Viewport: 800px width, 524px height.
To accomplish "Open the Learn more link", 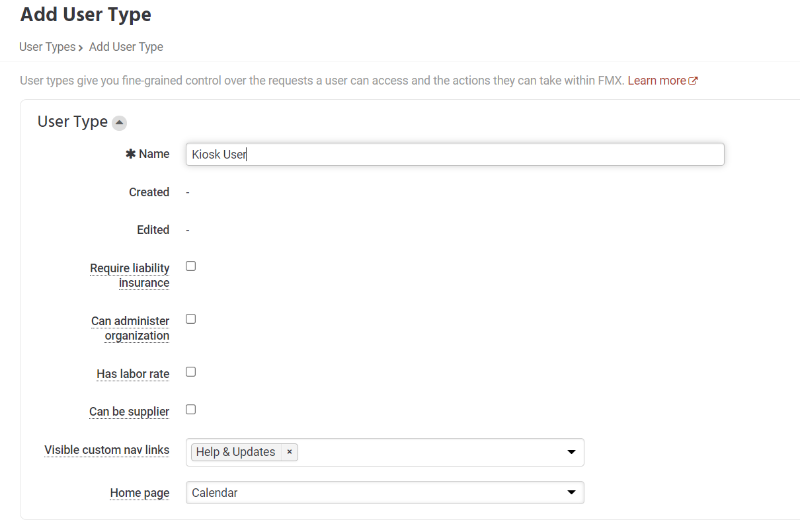I will (657, 81).
